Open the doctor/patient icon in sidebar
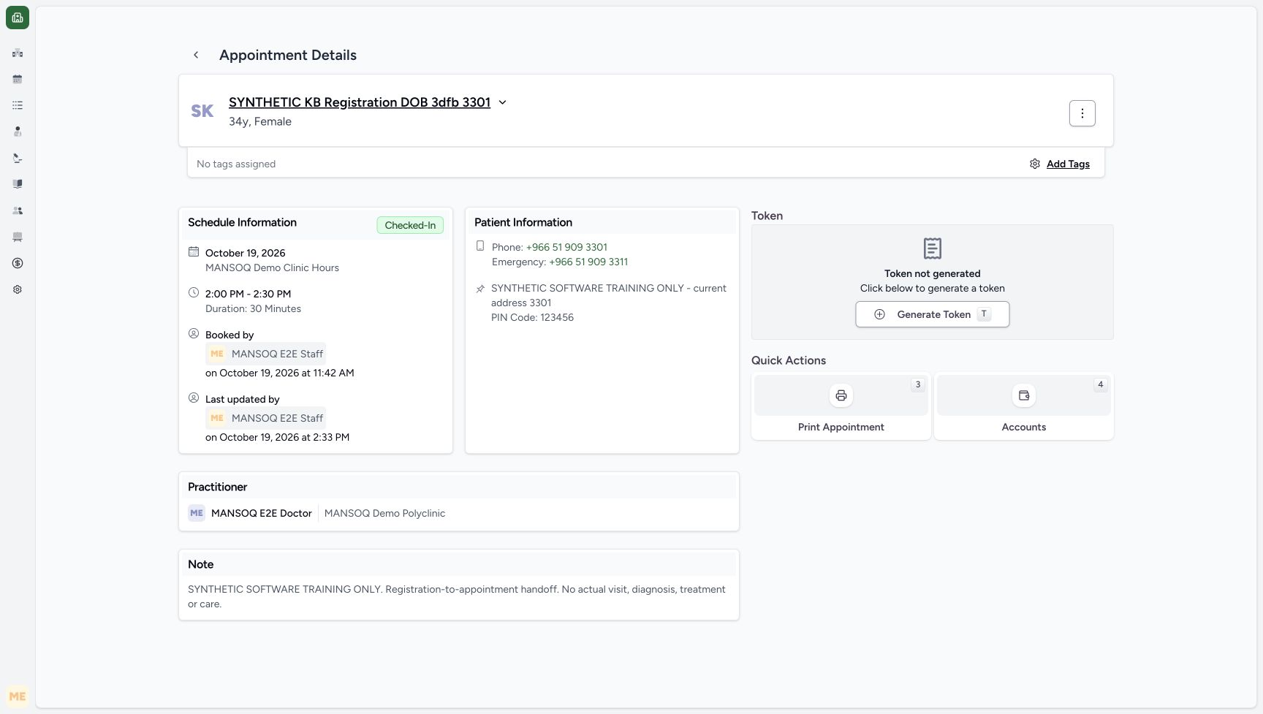The image size is (1263, 714). (x=18, y=132)
